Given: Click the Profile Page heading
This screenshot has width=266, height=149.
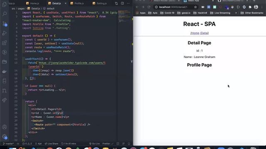Looking at the screenshot, I should (x=199, y=65).
